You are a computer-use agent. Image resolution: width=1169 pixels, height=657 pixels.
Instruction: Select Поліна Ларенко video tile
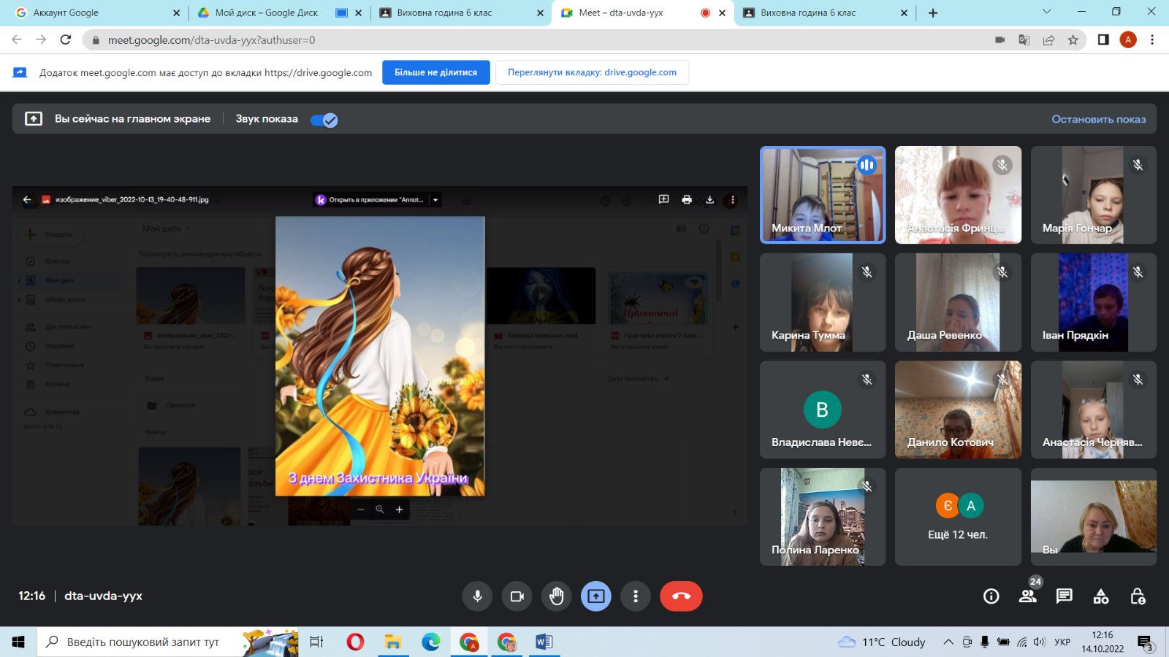823,517
